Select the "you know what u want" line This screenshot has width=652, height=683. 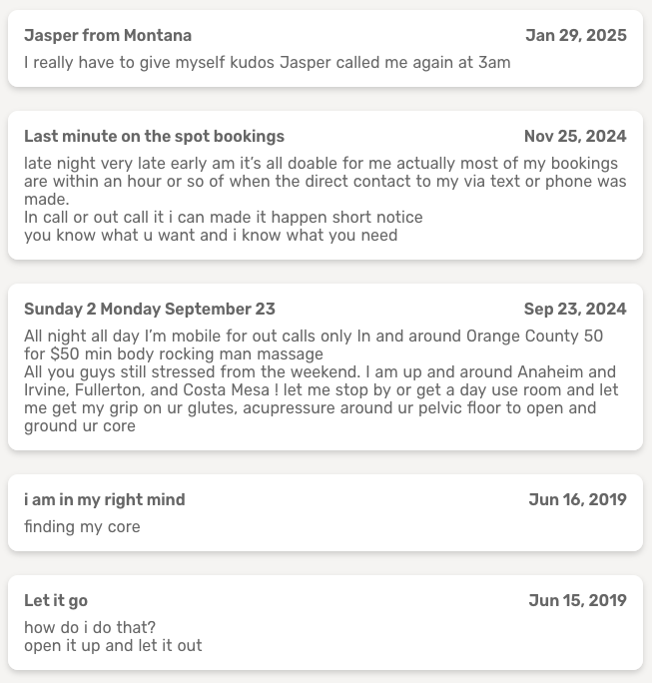[211, 236]
